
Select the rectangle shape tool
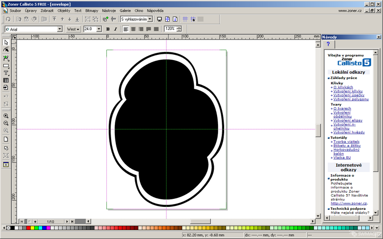6,66
